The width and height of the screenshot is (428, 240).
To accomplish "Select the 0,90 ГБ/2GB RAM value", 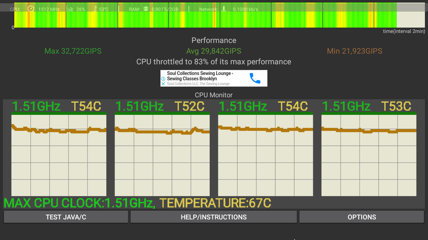I will point(165,9).
